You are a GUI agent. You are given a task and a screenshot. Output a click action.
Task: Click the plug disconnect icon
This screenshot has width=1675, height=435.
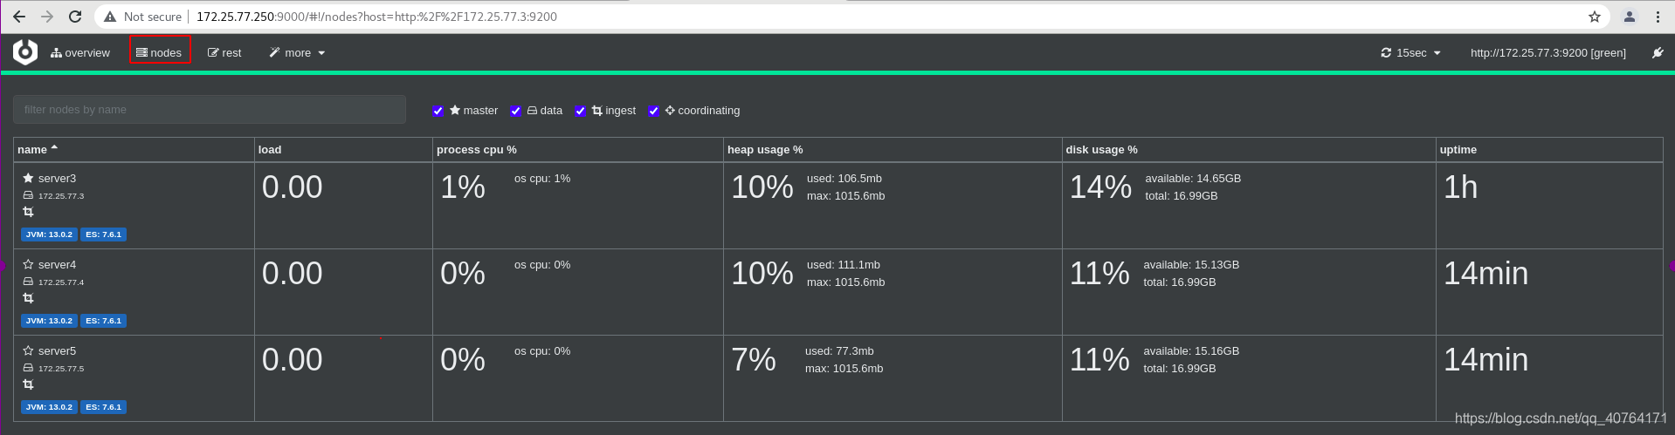1658,52
